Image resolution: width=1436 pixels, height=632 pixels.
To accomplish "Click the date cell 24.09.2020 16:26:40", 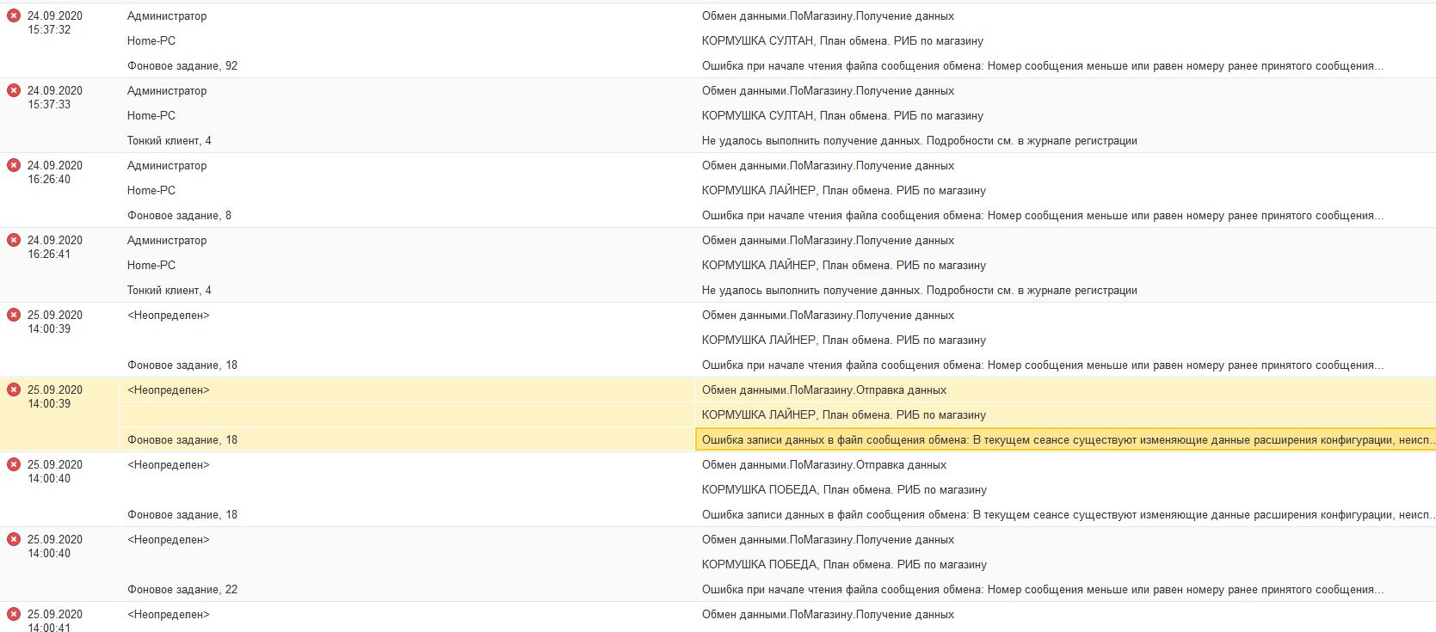I will pos(54,173).
